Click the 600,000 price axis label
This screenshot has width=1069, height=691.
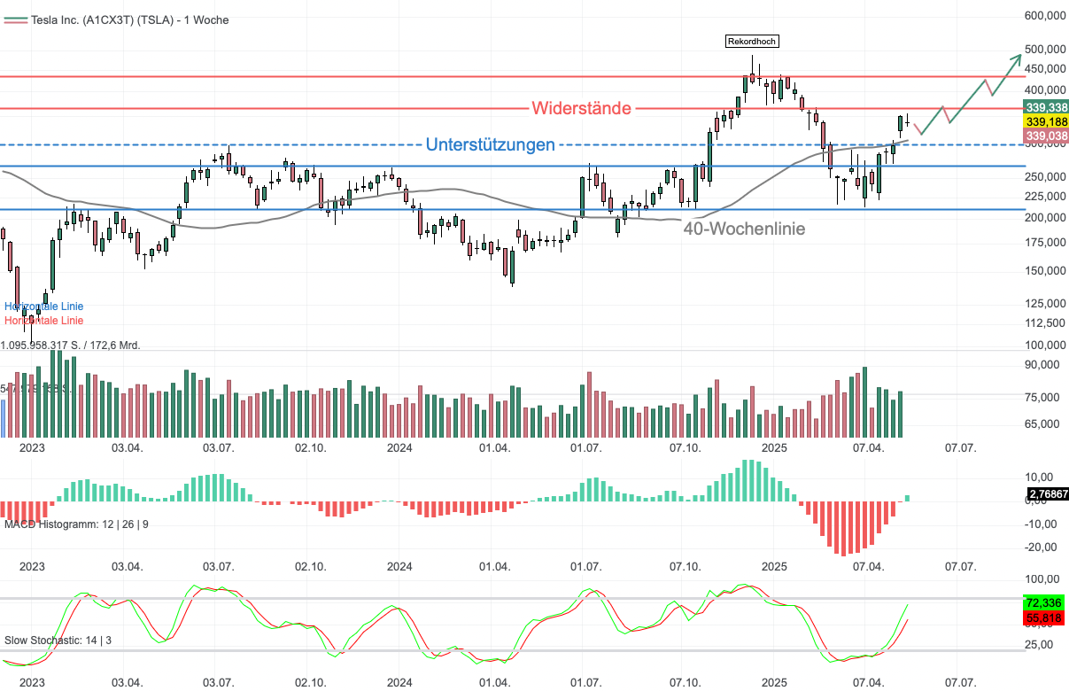pos(1045,15)
